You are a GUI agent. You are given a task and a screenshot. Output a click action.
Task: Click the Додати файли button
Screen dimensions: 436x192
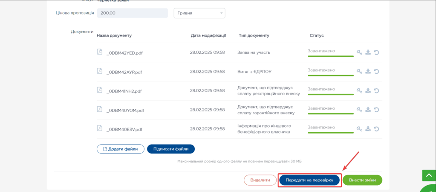120,149
